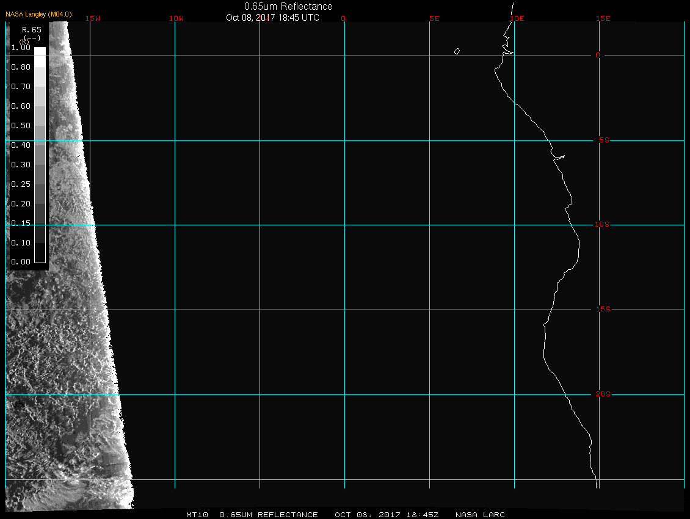Click the 15E longitude label at top
The image size is (690, 519).
coord(603,18)
